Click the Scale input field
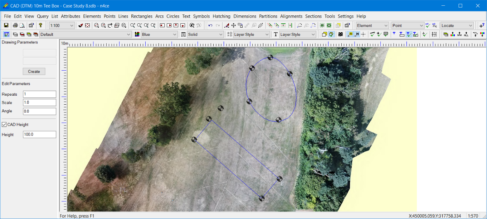This screenshot has width=487, height=219. (x=40, y=103)
